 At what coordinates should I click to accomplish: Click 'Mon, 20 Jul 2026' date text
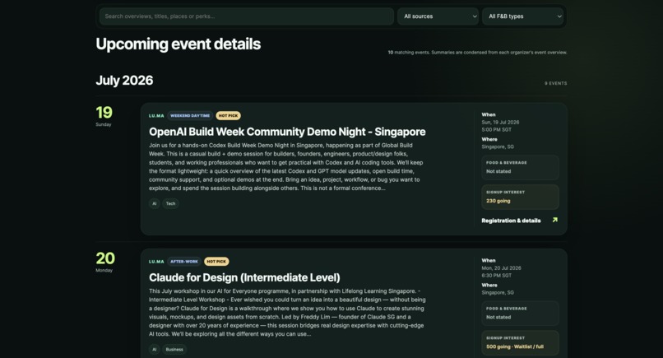[501, 268]
